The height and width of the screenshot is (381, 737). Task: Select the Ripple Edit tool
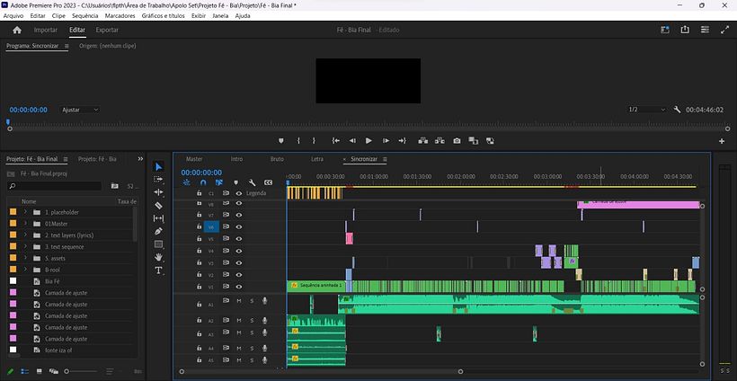158,192
